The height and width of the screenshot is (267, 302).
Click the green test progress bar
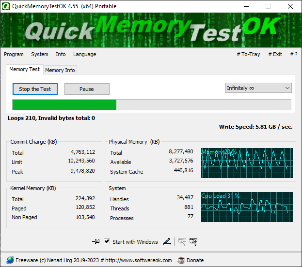(152, 105)
